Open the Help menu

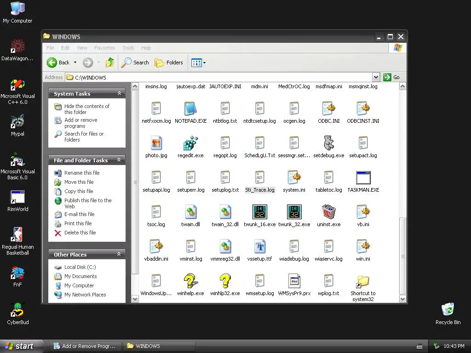(x=146, y=48)
